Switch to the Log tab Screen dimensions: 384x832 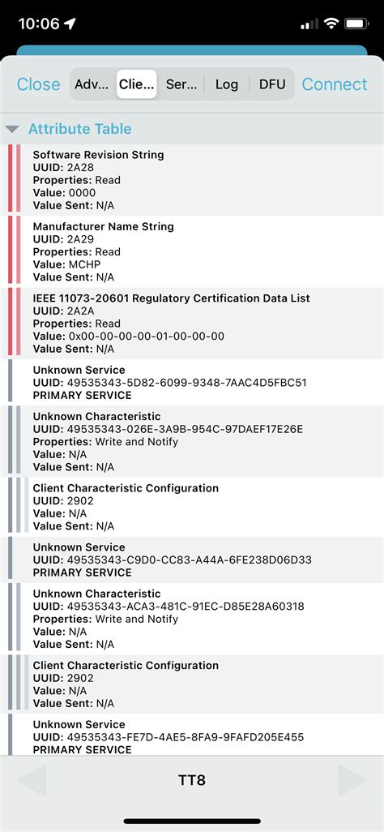[x=227, y=84]
